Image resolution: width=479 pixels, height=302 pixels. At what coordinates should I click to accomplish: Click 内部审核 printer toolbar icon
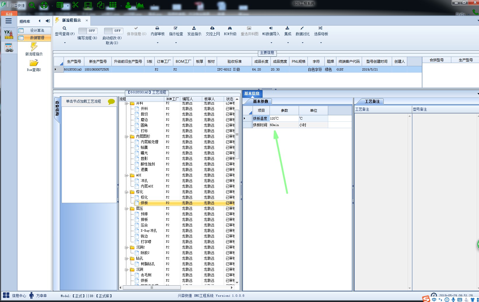[x=157, y=28]
